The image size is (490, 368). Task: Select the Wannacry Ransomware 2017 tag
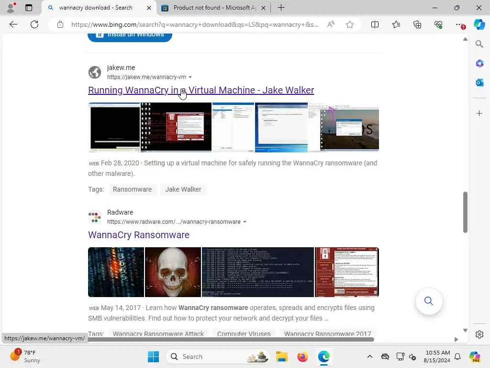pos(327,334)
